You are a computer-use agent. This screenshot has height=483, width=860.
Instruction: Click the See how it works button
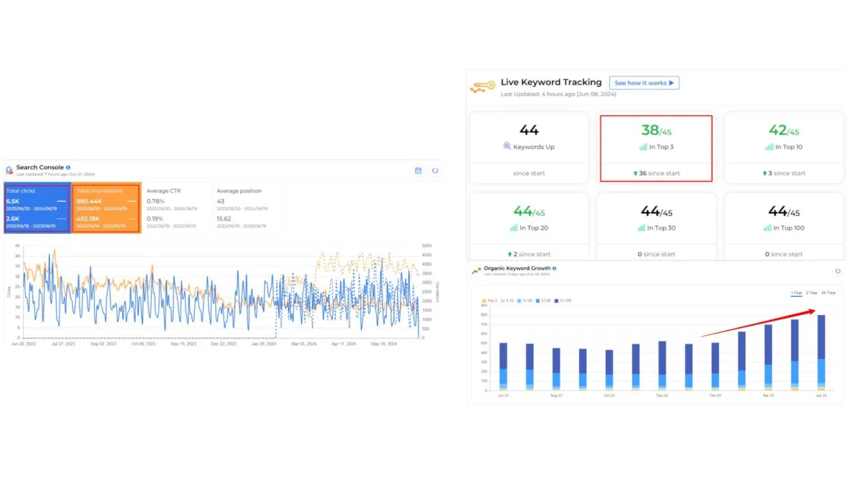tap(644, 83)
